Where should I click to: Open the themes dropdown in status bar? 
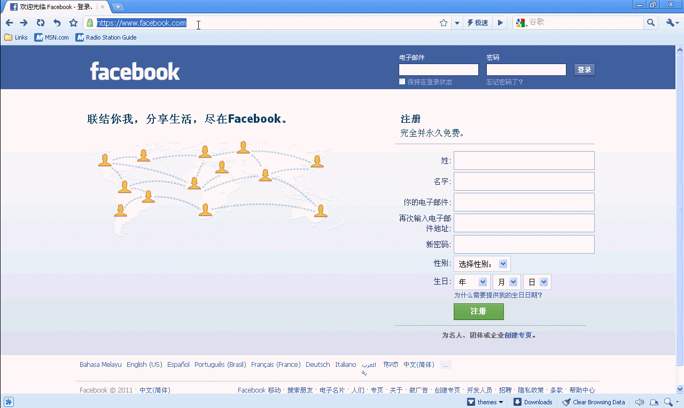pyautogui.click(x=485, y=402)
